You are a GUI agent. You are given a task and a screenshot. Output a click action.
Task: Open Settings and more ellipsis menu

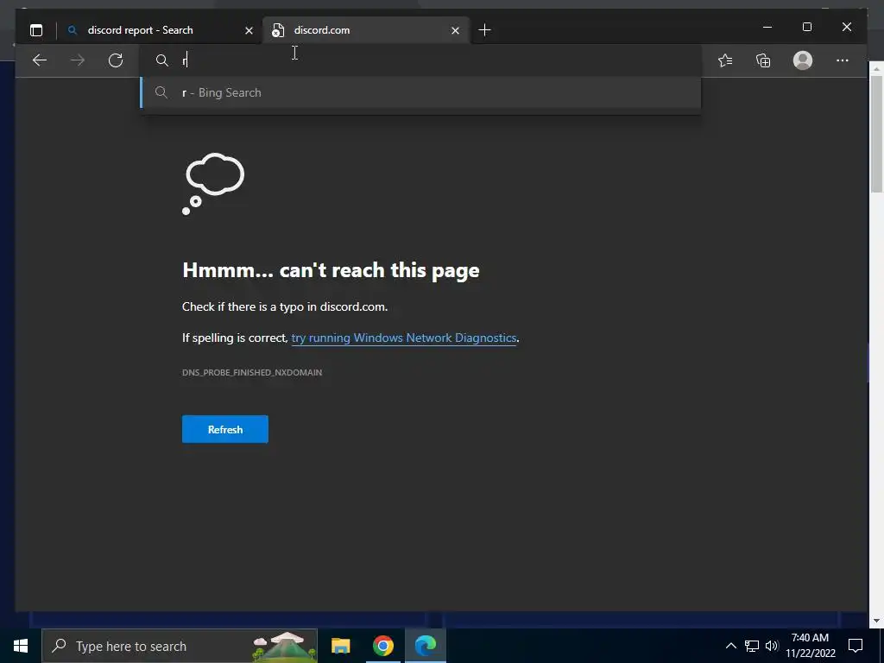tap(843, 60)
